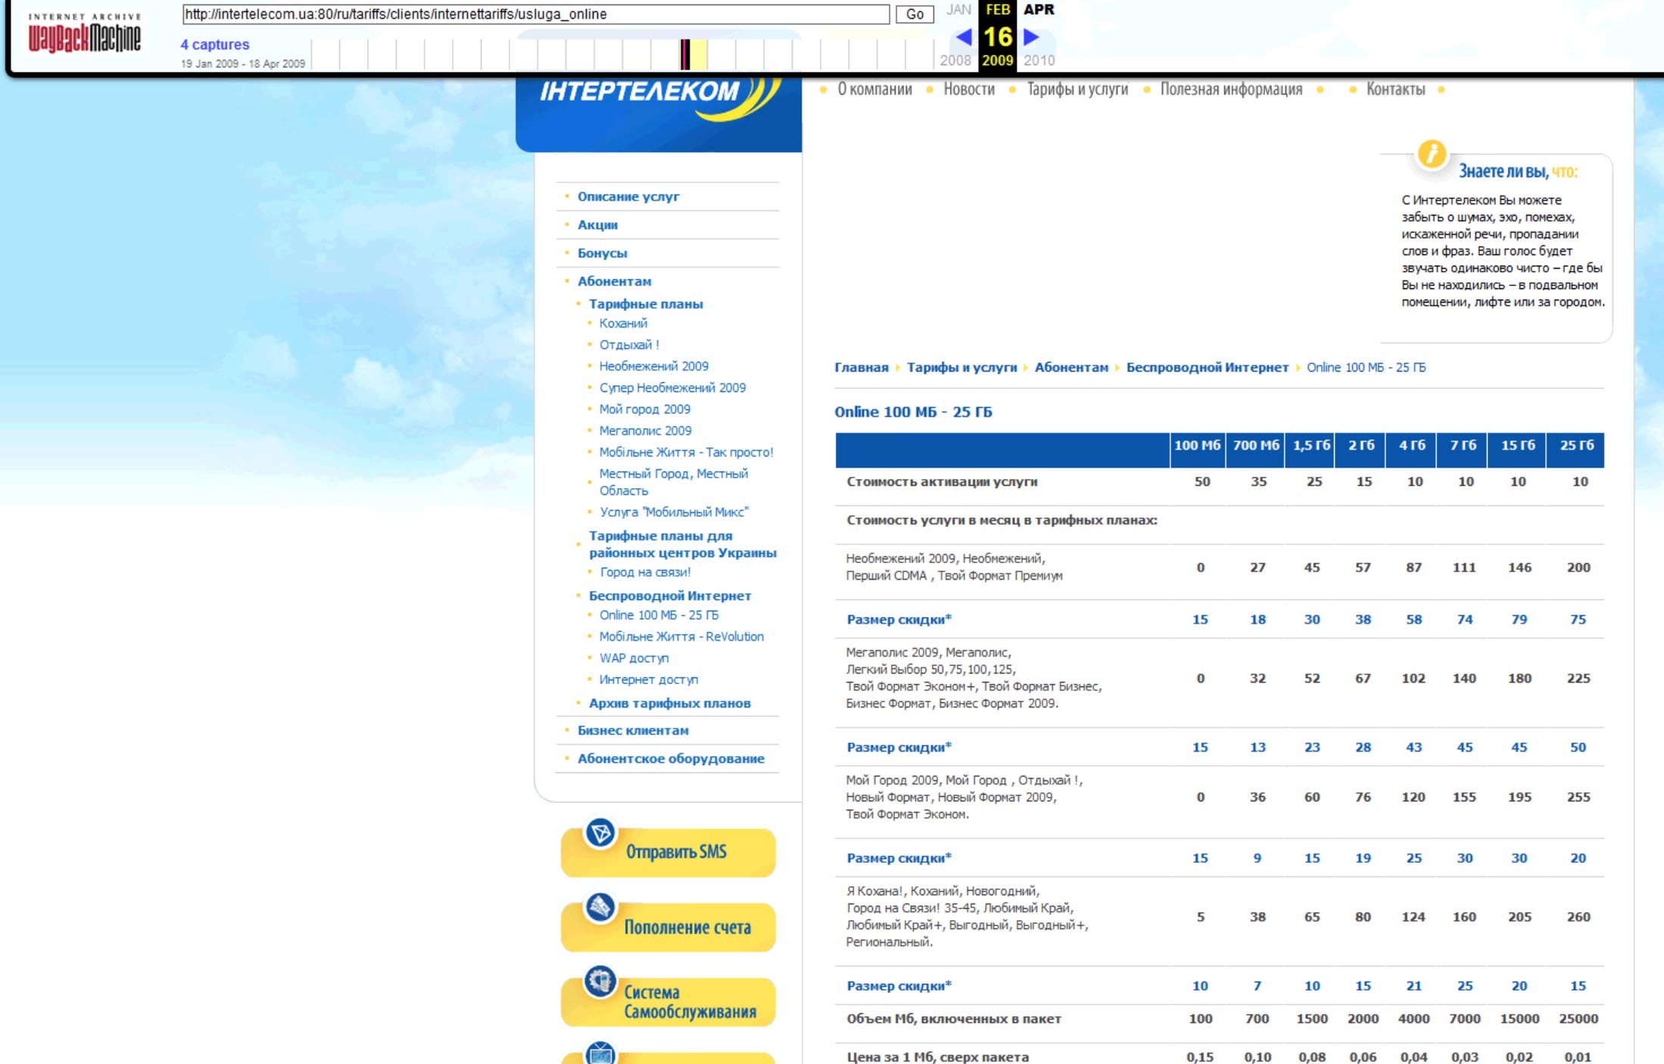1664x1064 pixels.
Task: Expand Бизнес клиентам in sidebar
Action: 632,730
